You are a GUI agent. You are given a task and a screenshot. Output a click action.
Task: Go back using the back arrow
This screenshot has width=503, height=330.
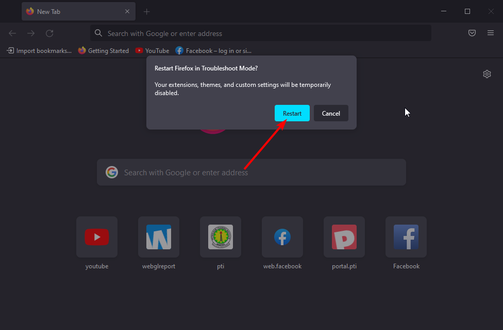pos(12,33)
